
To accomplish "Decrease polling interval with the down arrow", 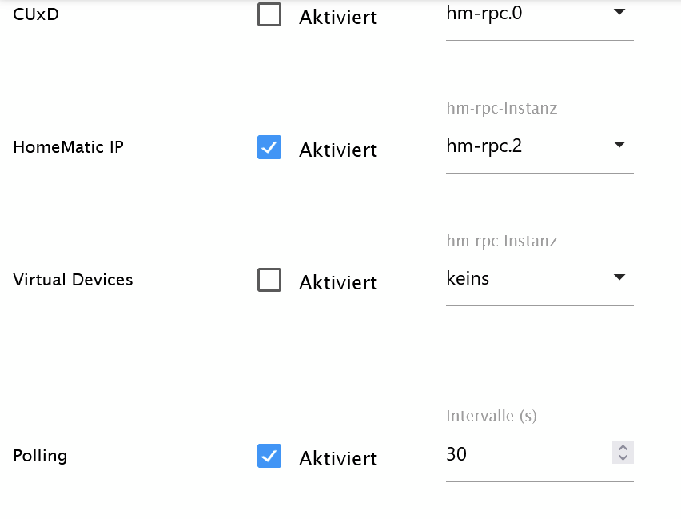I will pos(623,458).
